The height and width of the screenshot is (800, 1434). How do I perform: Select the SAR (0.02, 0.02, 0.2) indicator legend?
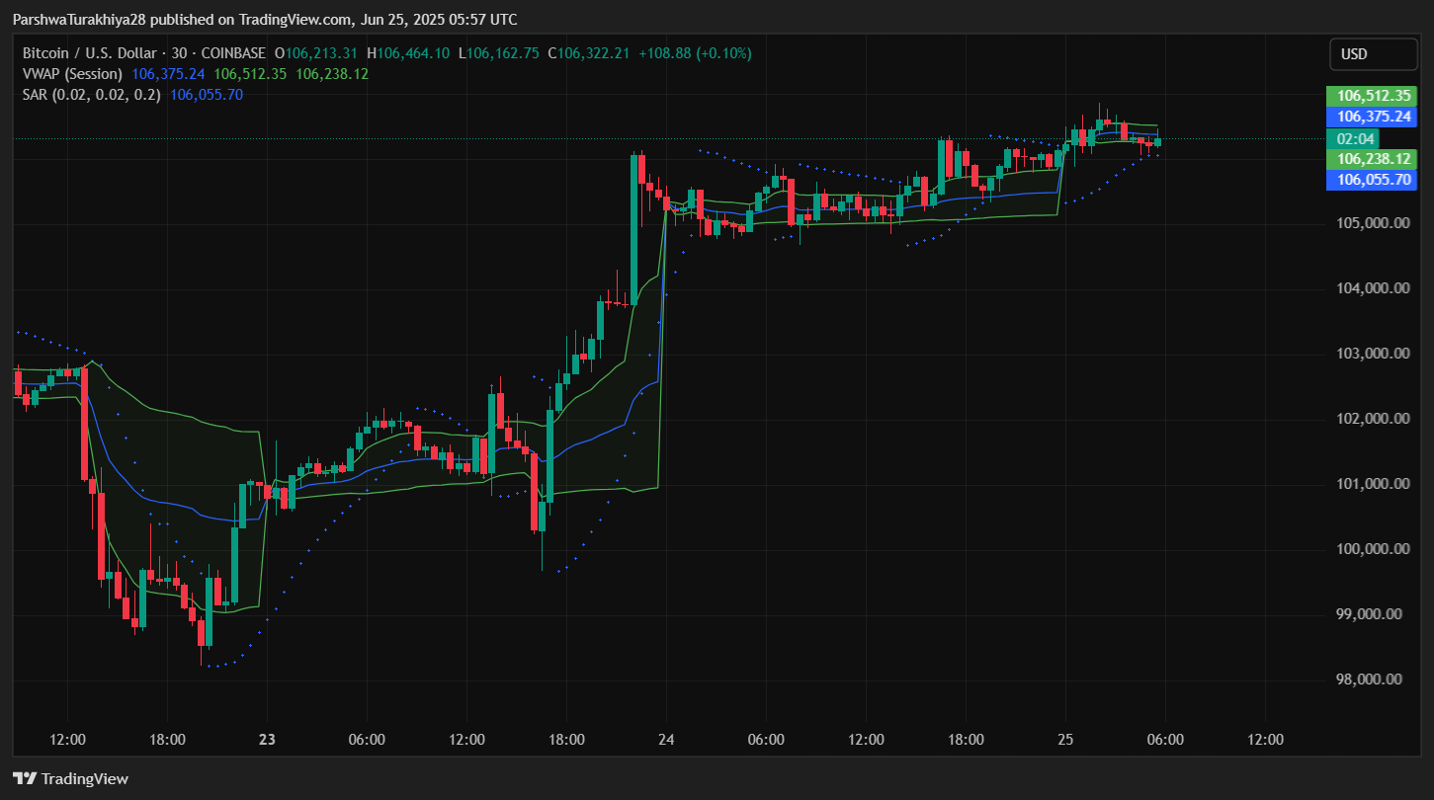91,95
